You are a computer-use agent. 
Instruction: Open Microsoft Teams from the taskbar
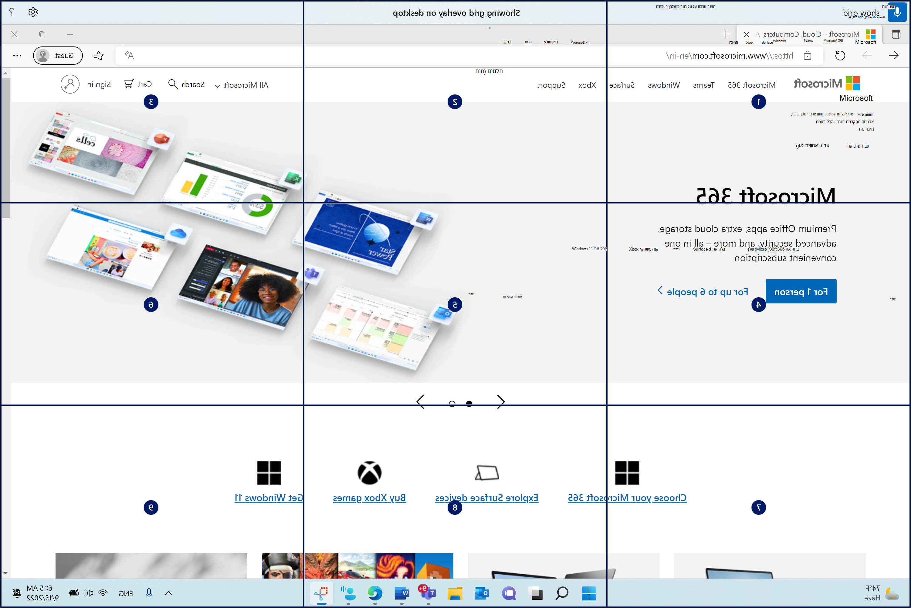point(427,593)
